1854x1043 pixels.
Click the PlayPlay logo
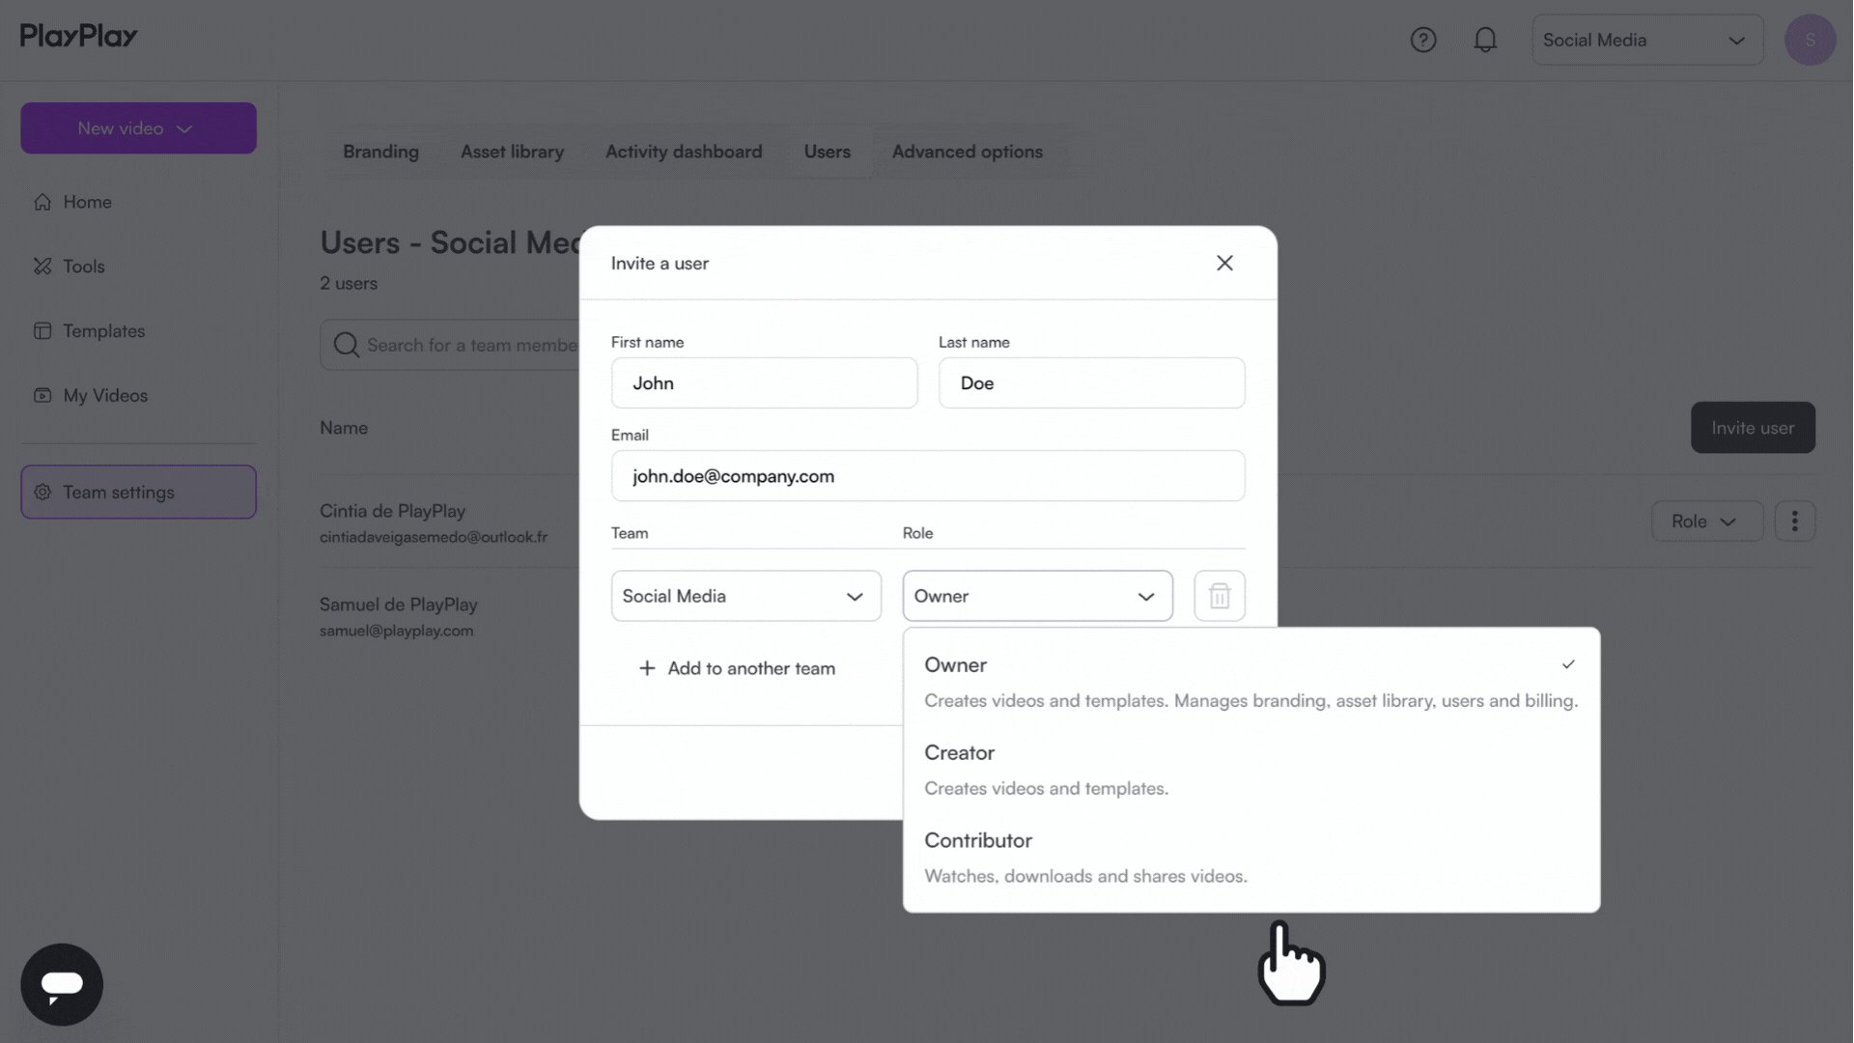pyautogui.click(x=79, y=37)
